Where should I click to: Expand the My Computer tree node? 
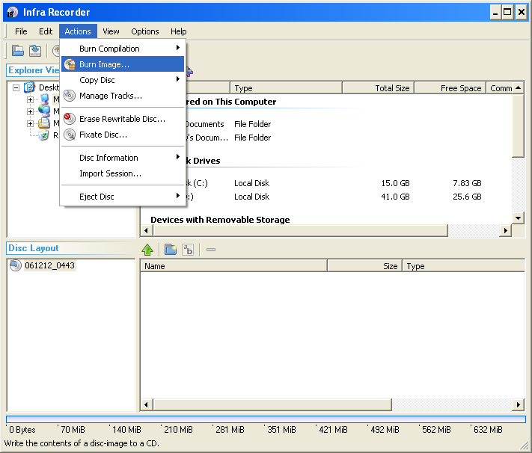point(30,99)
